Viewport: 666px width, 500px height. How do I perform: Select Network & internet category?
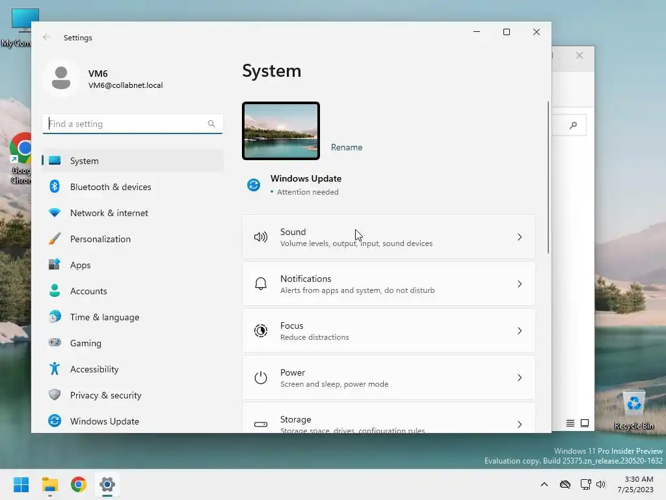tap(133, 213)
